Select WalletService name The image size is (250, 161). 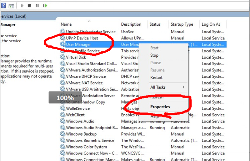pyautogui.click(x=78, y=108)
